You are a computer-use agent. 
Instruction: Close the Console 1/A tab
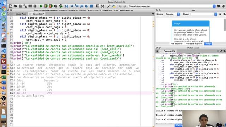161,51
